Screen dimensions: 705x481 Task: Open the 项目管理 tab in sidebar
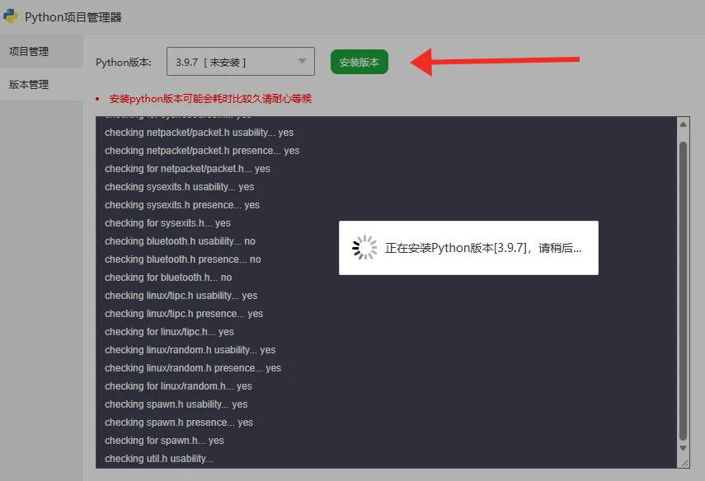(x=41, y=51)
